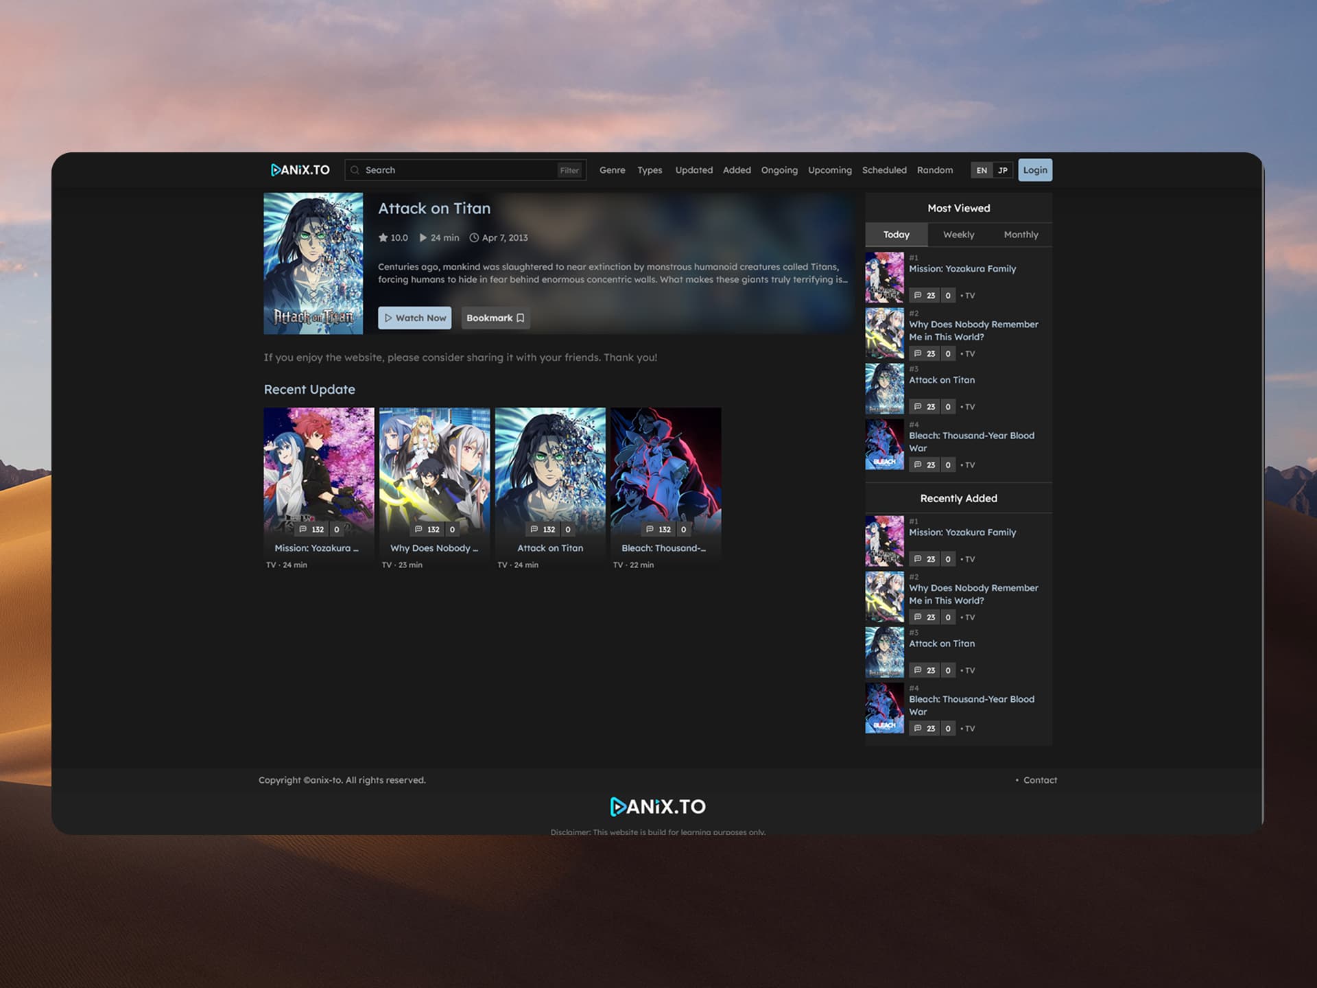Open the Upcoming list
This screenshot has height=988, width=1317.
click(x=829, y=170)
